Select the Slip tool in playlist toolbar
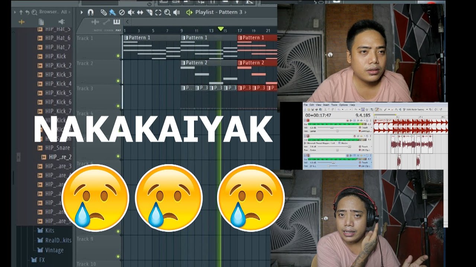 [140, 12]
